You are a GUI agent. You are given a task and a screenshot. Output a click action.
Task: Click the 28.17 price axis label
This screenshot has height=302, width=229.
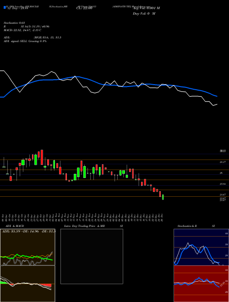coord(223,162)
